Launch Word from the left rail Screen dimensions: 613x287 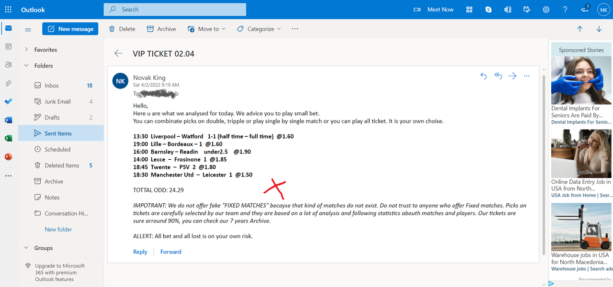click(8, 120)
